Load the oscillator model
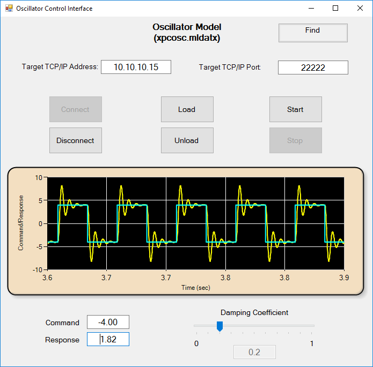Viewport: 373px width, 367px height. 187,109
